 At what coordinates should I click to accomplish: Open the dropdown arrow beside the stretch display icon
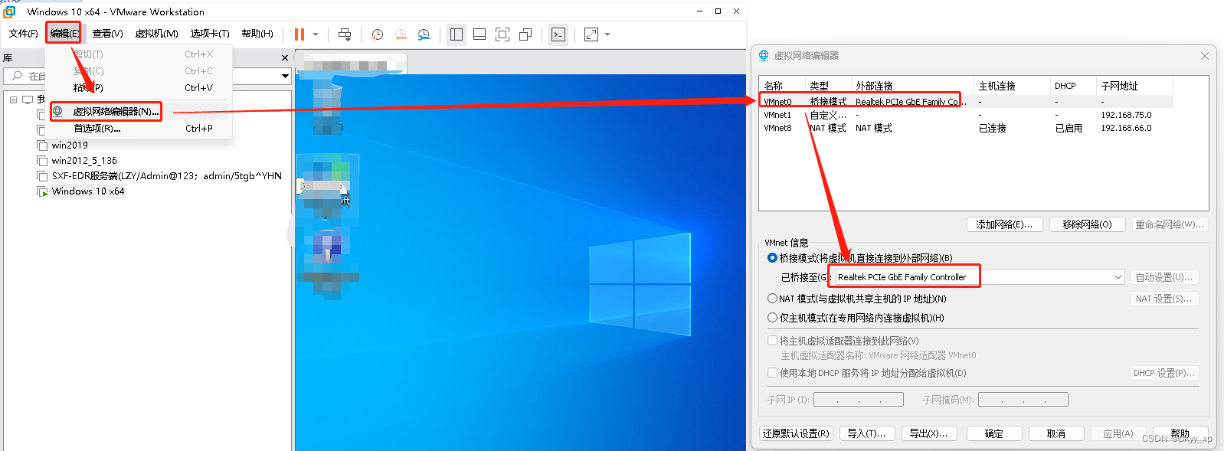click(x=607, y=34)
